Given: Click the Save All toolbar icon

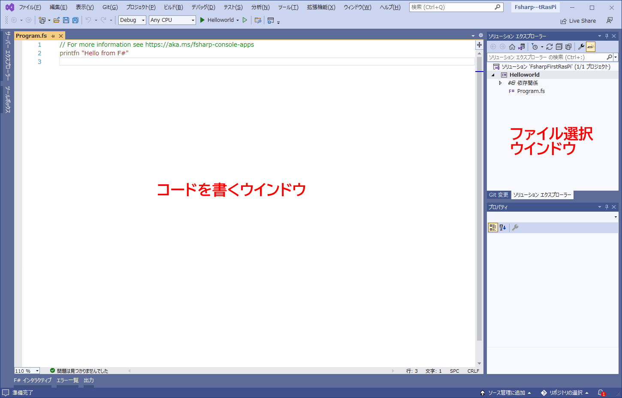Looking at the screenshot, I should click(x=75, y=20).
